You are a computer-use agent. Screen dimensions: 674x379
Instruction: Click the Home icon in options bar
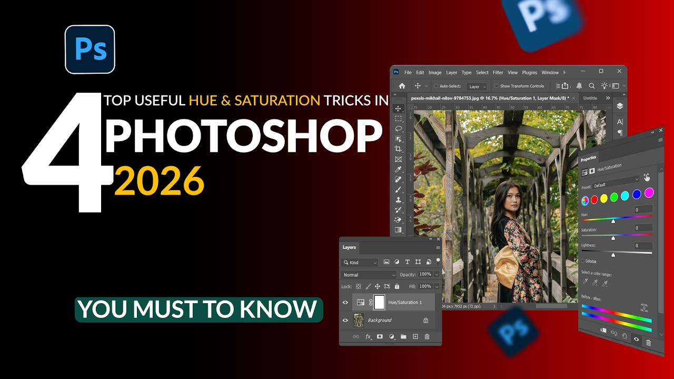point(402,86)
